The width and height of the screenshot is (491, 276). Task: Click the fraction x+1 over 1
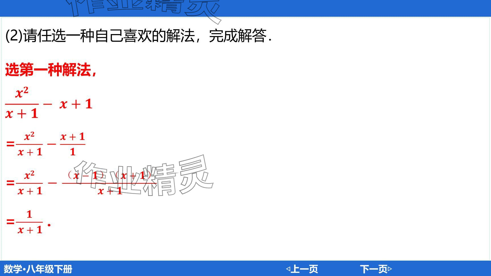[x=72, y=144]
